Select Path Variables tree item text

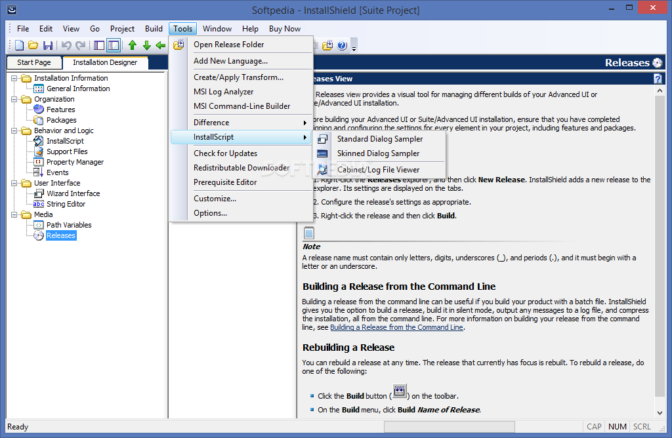point(69,225)
